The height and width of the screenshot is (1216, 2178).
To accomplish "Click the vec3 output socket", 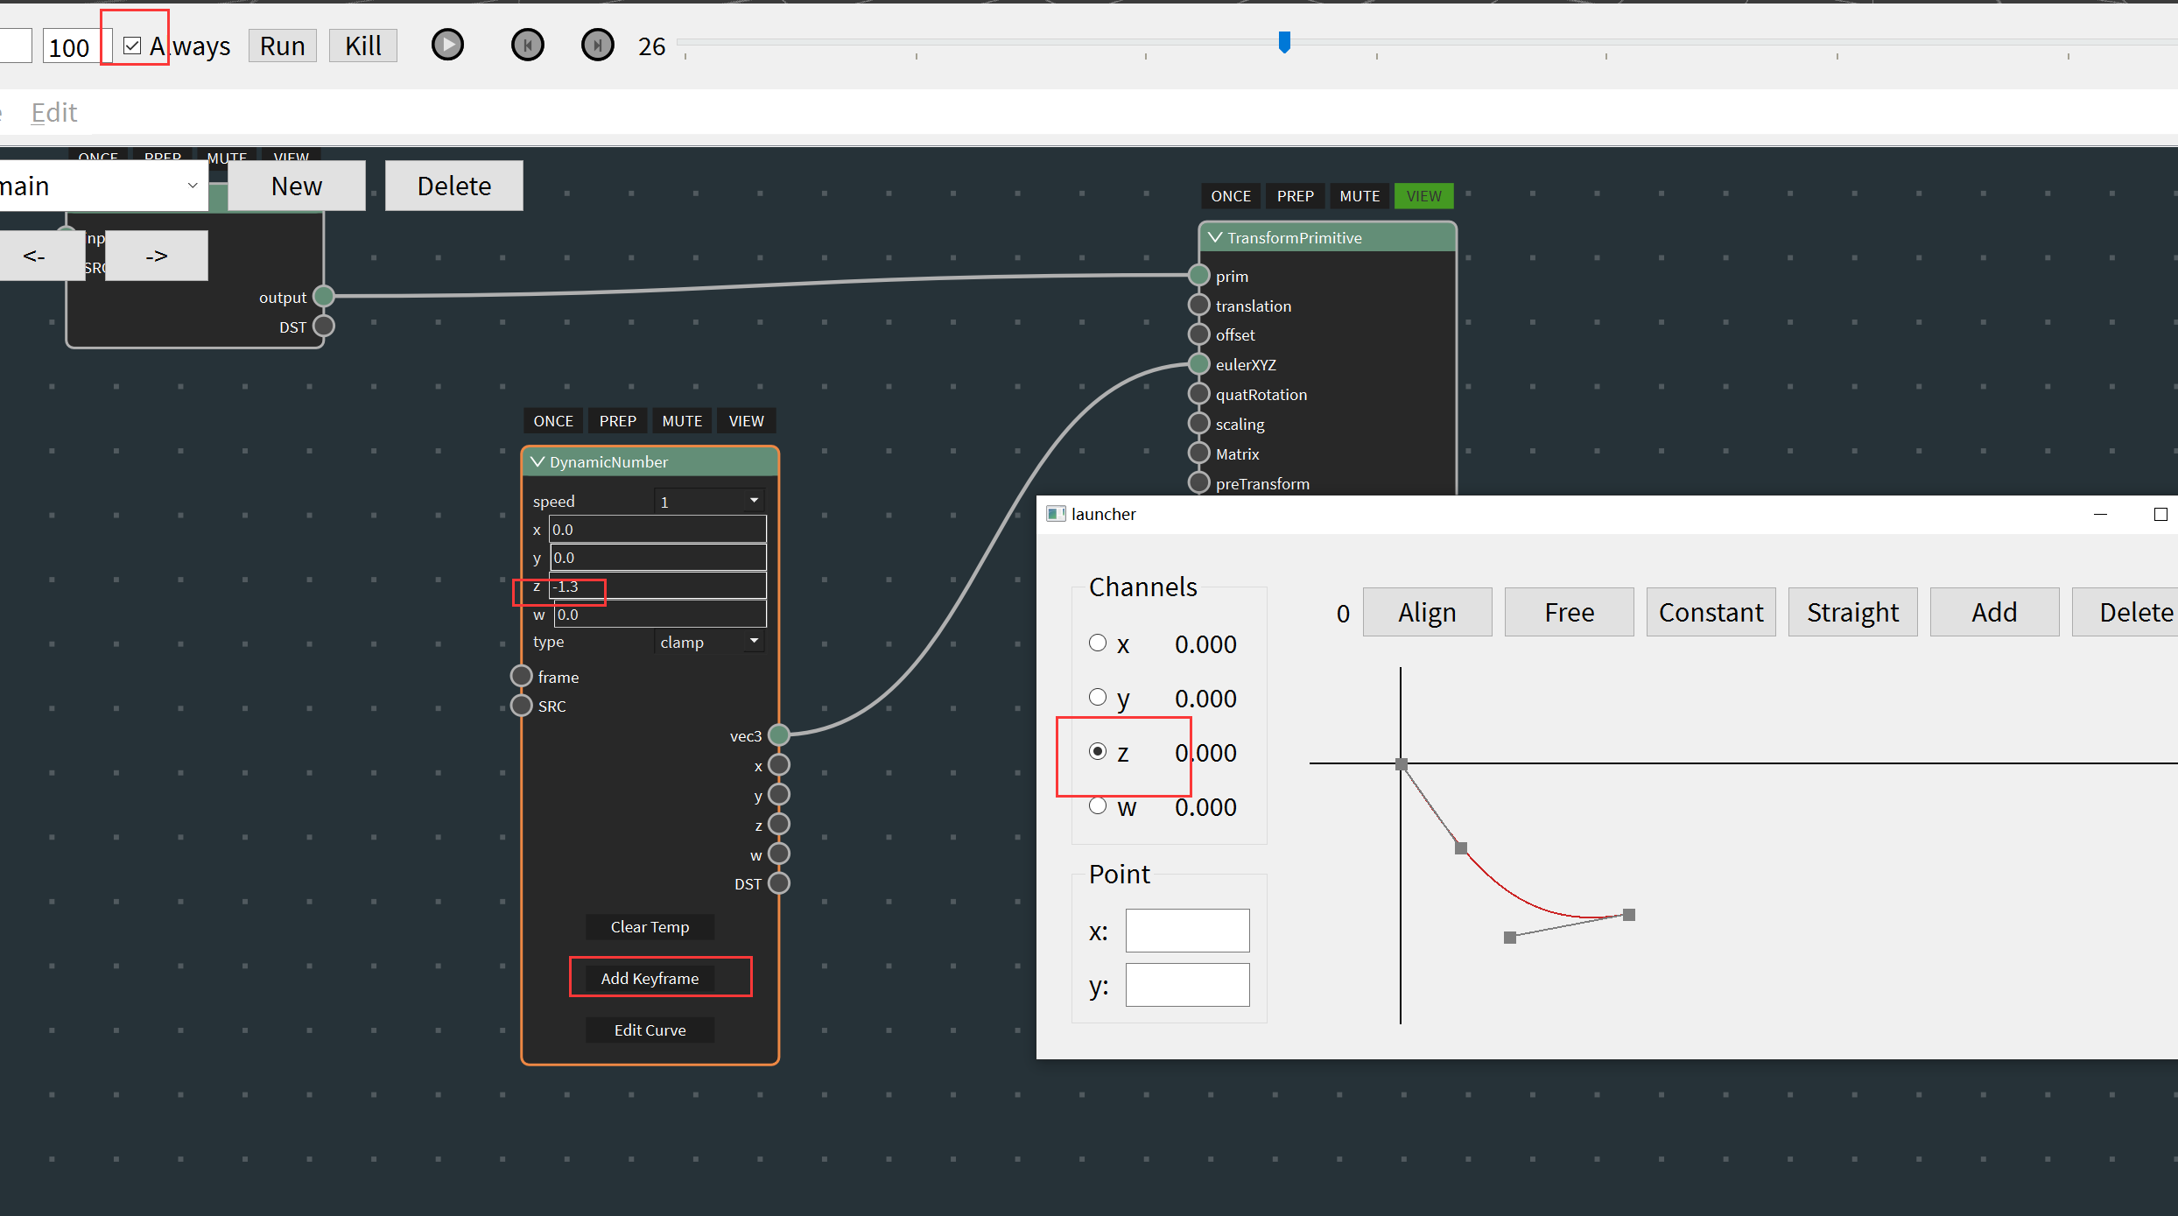I will 779,735.
